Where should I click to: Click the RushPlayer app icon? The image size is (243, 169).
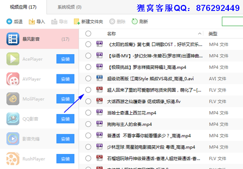point(13,158)
